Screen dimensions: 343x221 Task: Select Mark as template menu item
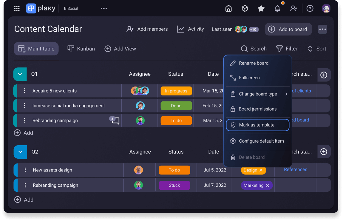(x=257, y=125)
